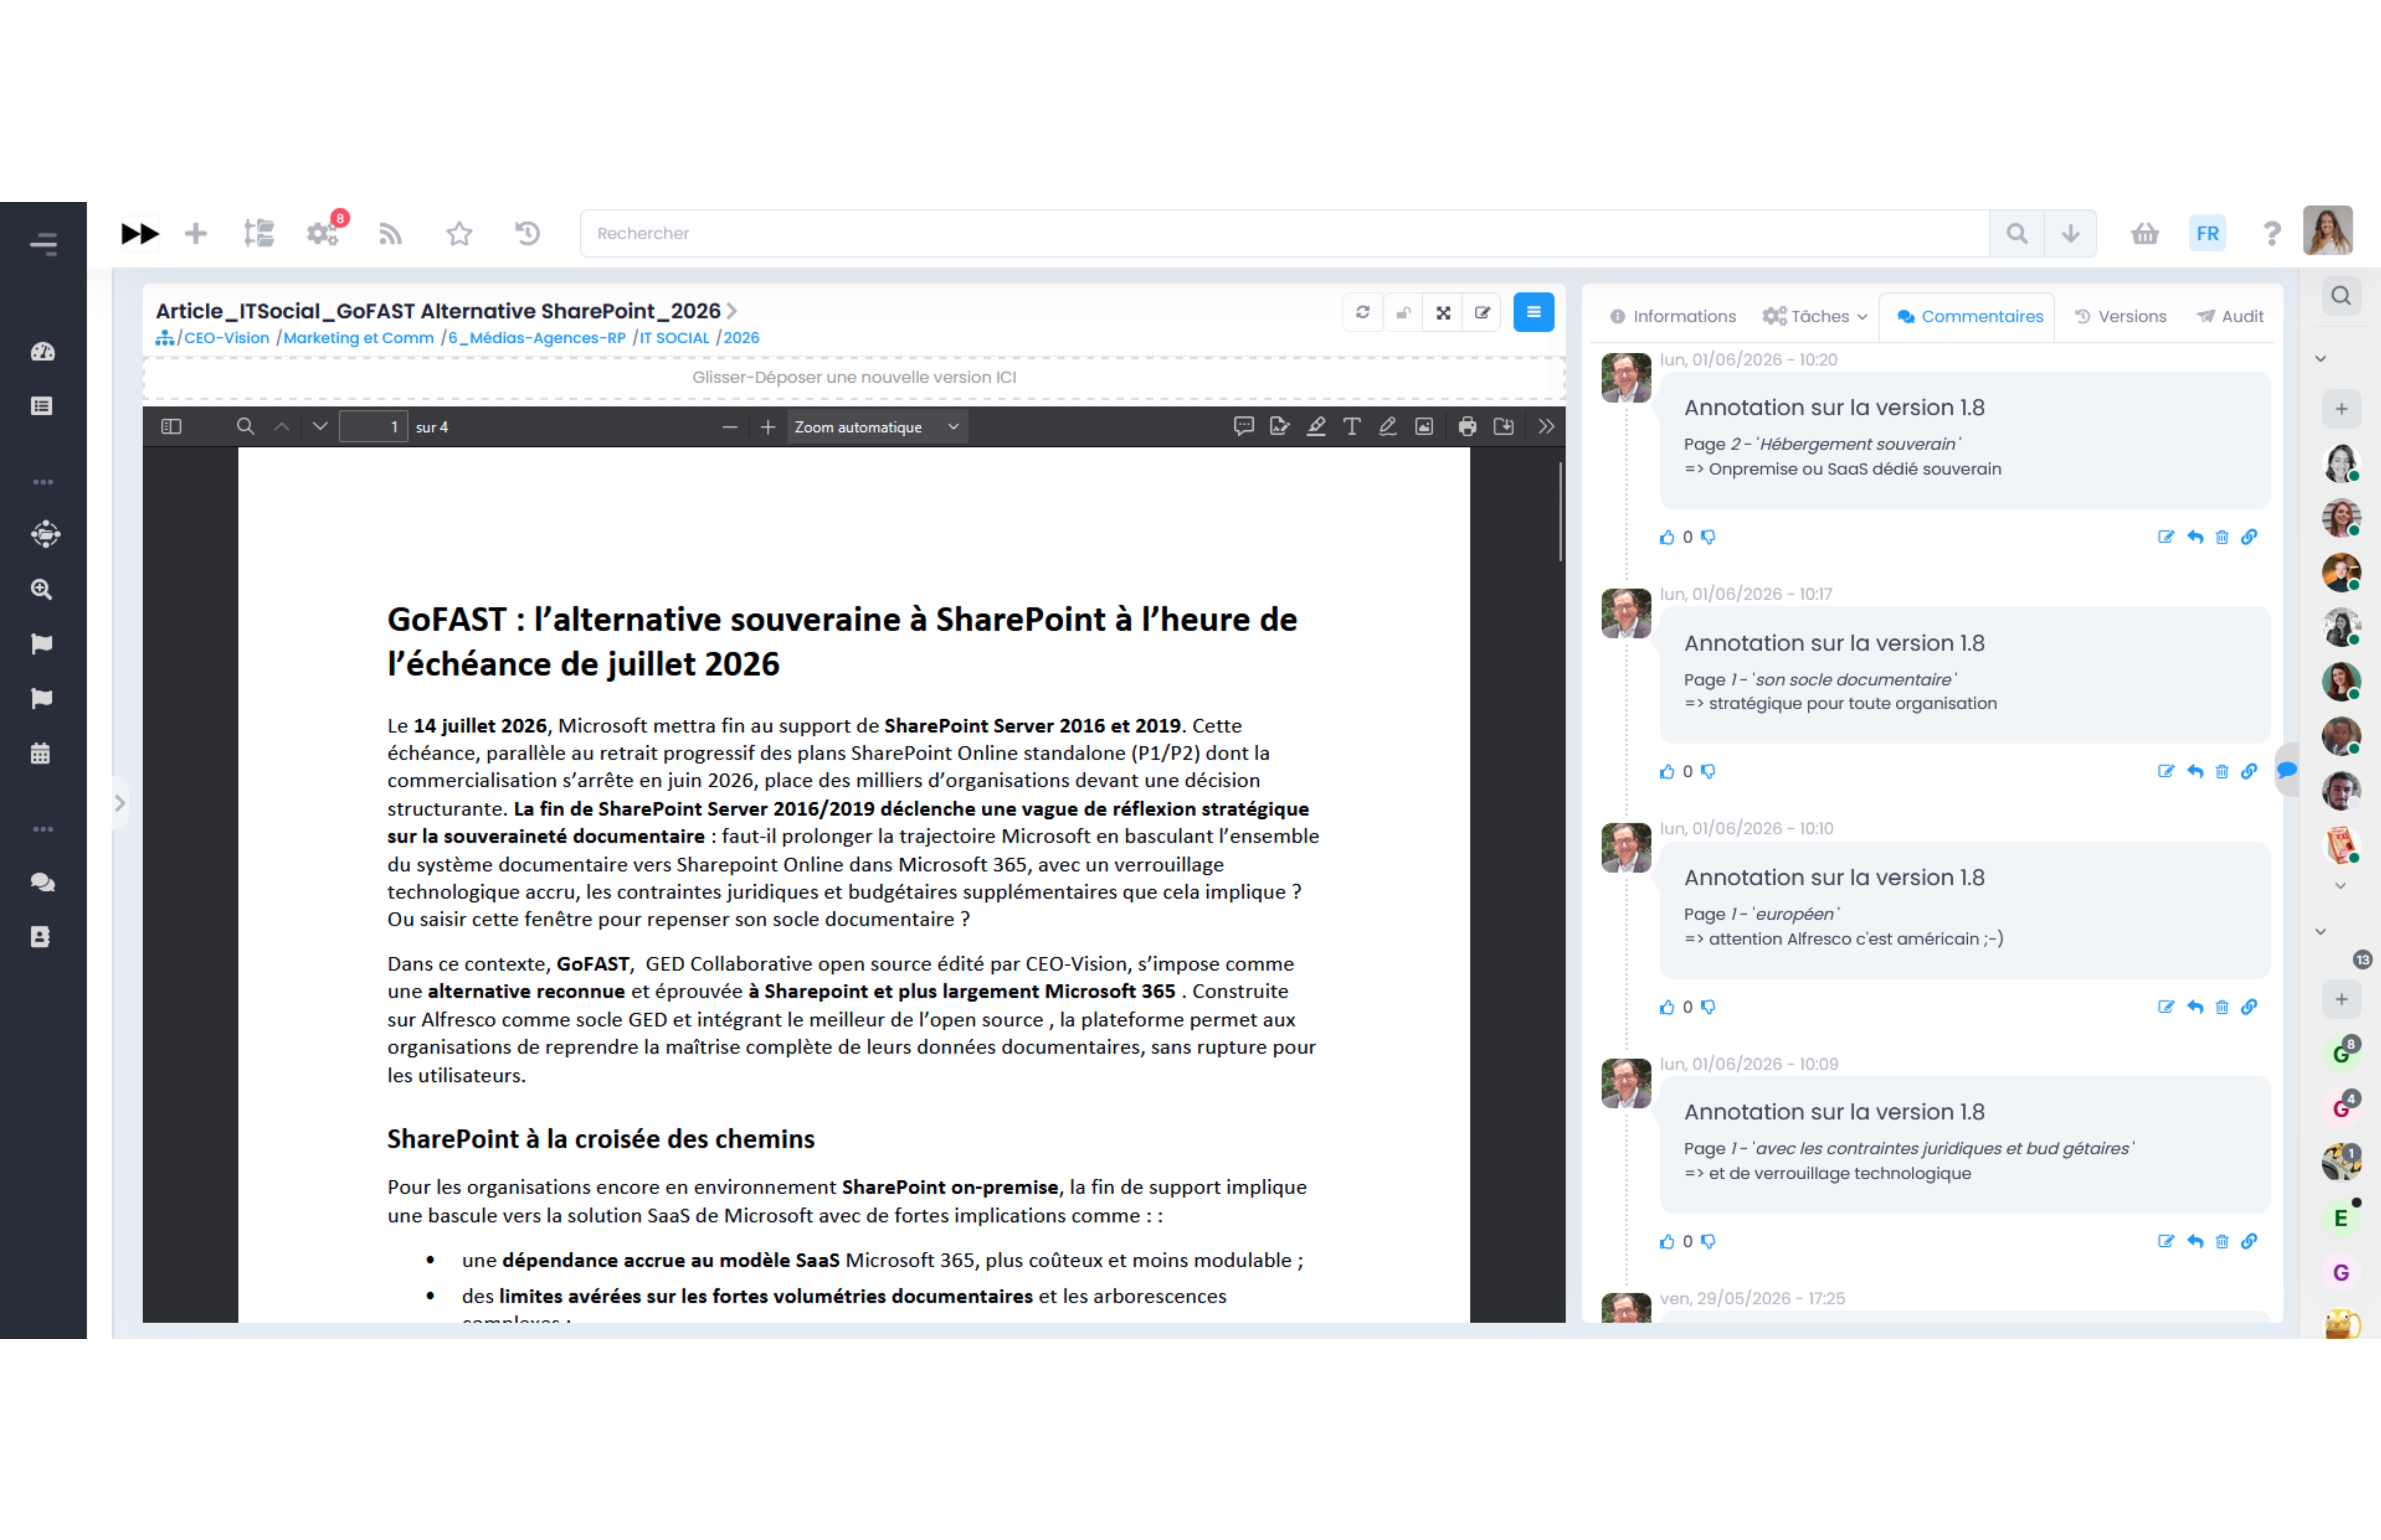Click the search magnifier button
The image size is (2381, 1540).
click(2017, 233)
